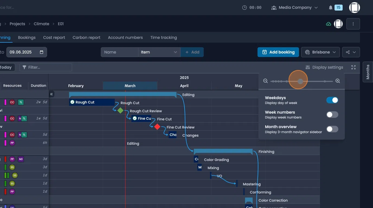The height and width of the screenshot is (208, 373).
Task: Disable the Weekdays display toggle
Action: pos(332,100)
